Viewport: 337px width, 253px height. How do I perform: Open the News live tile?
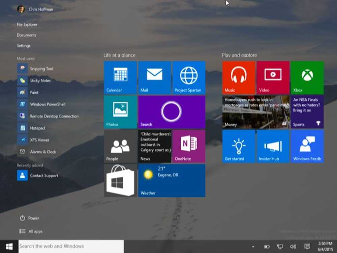155,146
